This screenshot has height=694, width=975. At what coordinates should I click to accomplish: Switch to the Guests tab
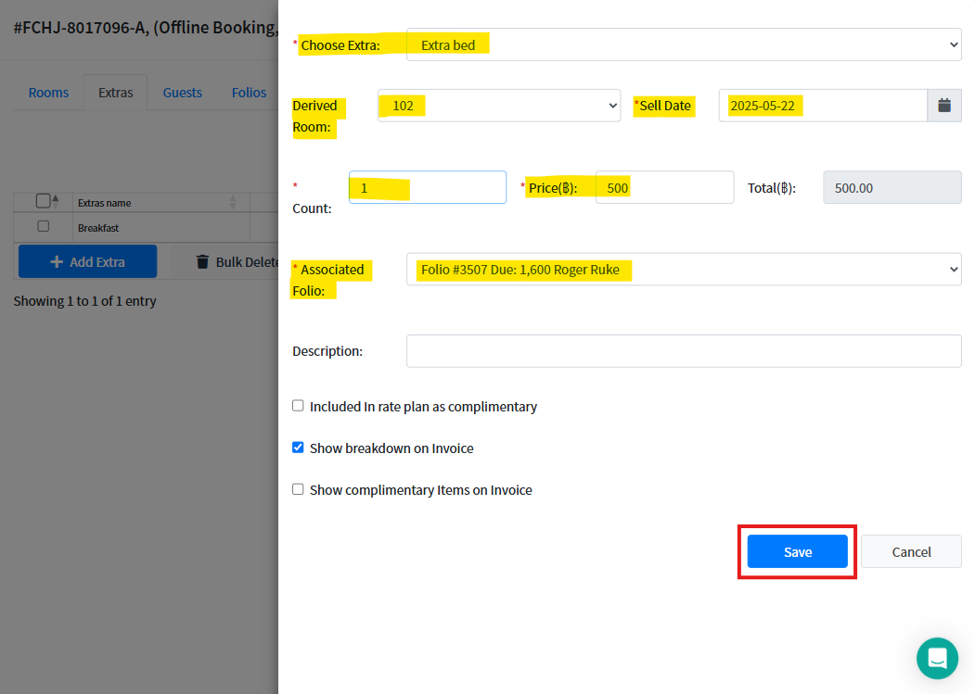[x=183, y=93]
